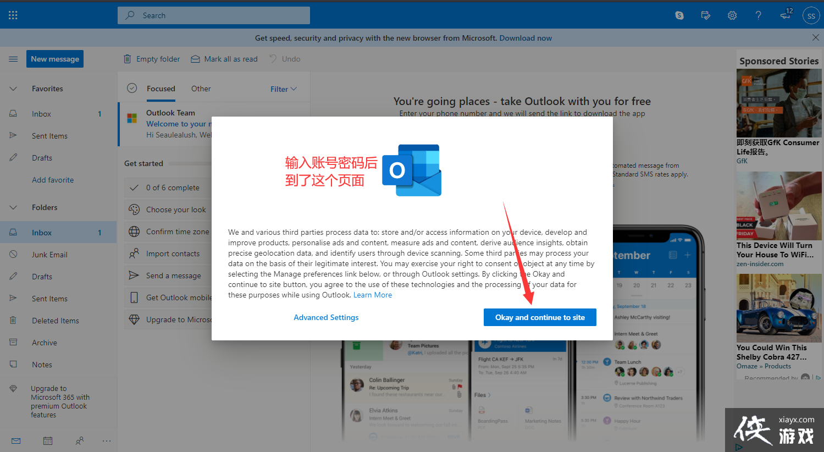Click the Skype icon in header

point(679,15)
